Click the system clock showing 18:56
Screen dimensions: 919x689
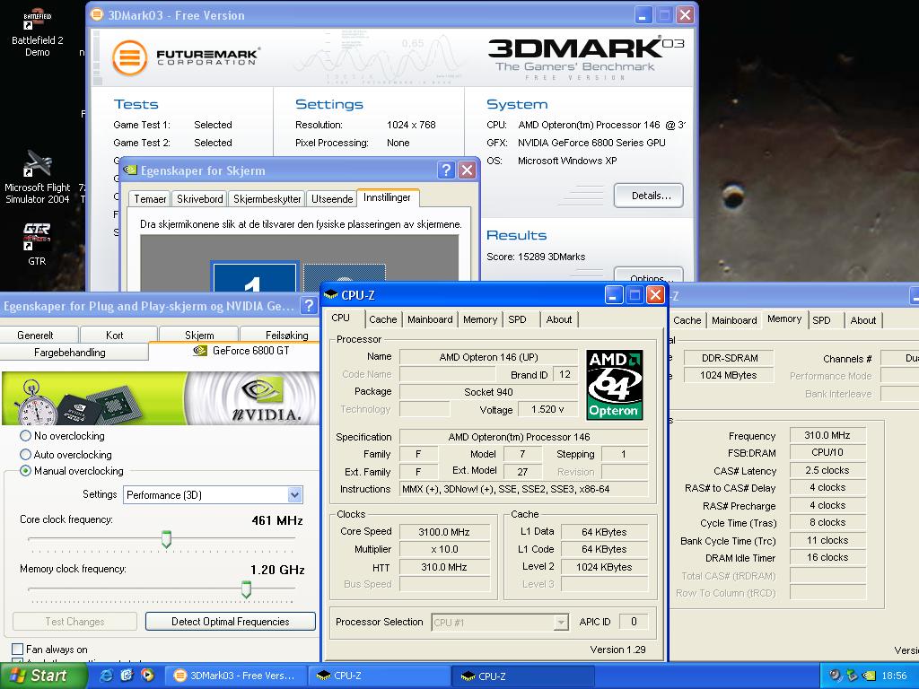click(895, 676)
